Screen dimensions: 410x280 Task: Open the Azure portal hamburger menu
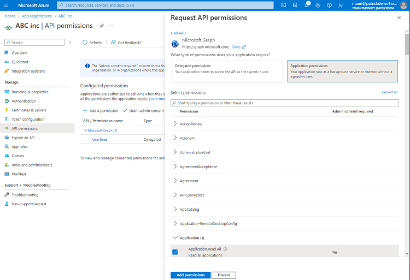(x=7, y=5)
